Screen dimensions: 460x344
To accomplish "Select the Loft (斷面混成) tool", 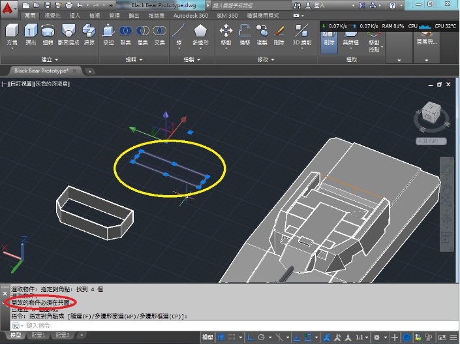I will point(69,35).
